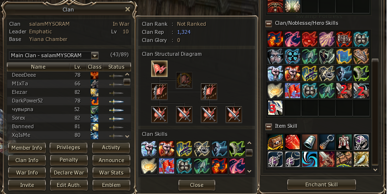Viewport: 387px width, 194px height.
Task: Click the clan flag icon atop Structural Diagram
Action: [159, 69]
